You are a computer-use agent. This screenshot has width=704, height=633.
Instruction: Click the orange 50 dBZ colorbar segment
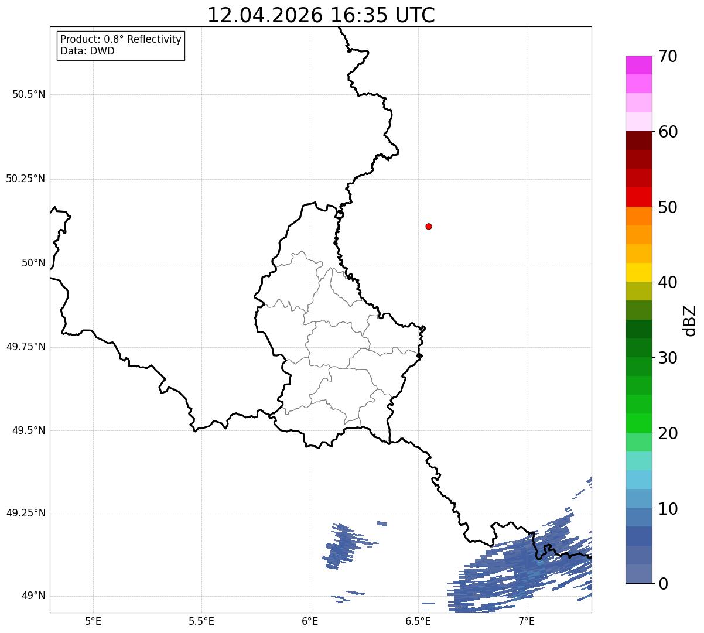(x=638, y=216)
